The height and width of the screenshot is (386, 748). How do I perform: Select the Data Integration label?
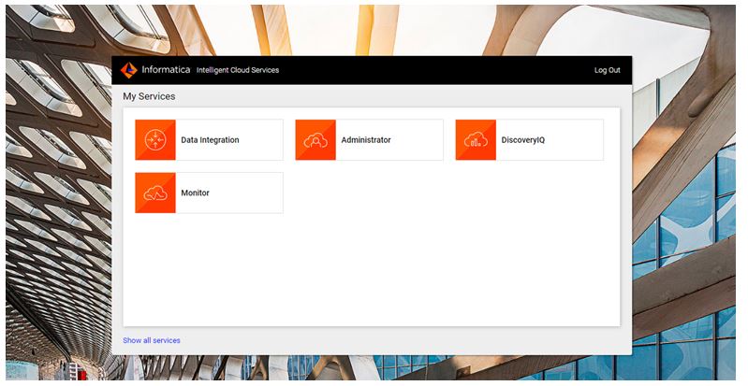[210, 140]
